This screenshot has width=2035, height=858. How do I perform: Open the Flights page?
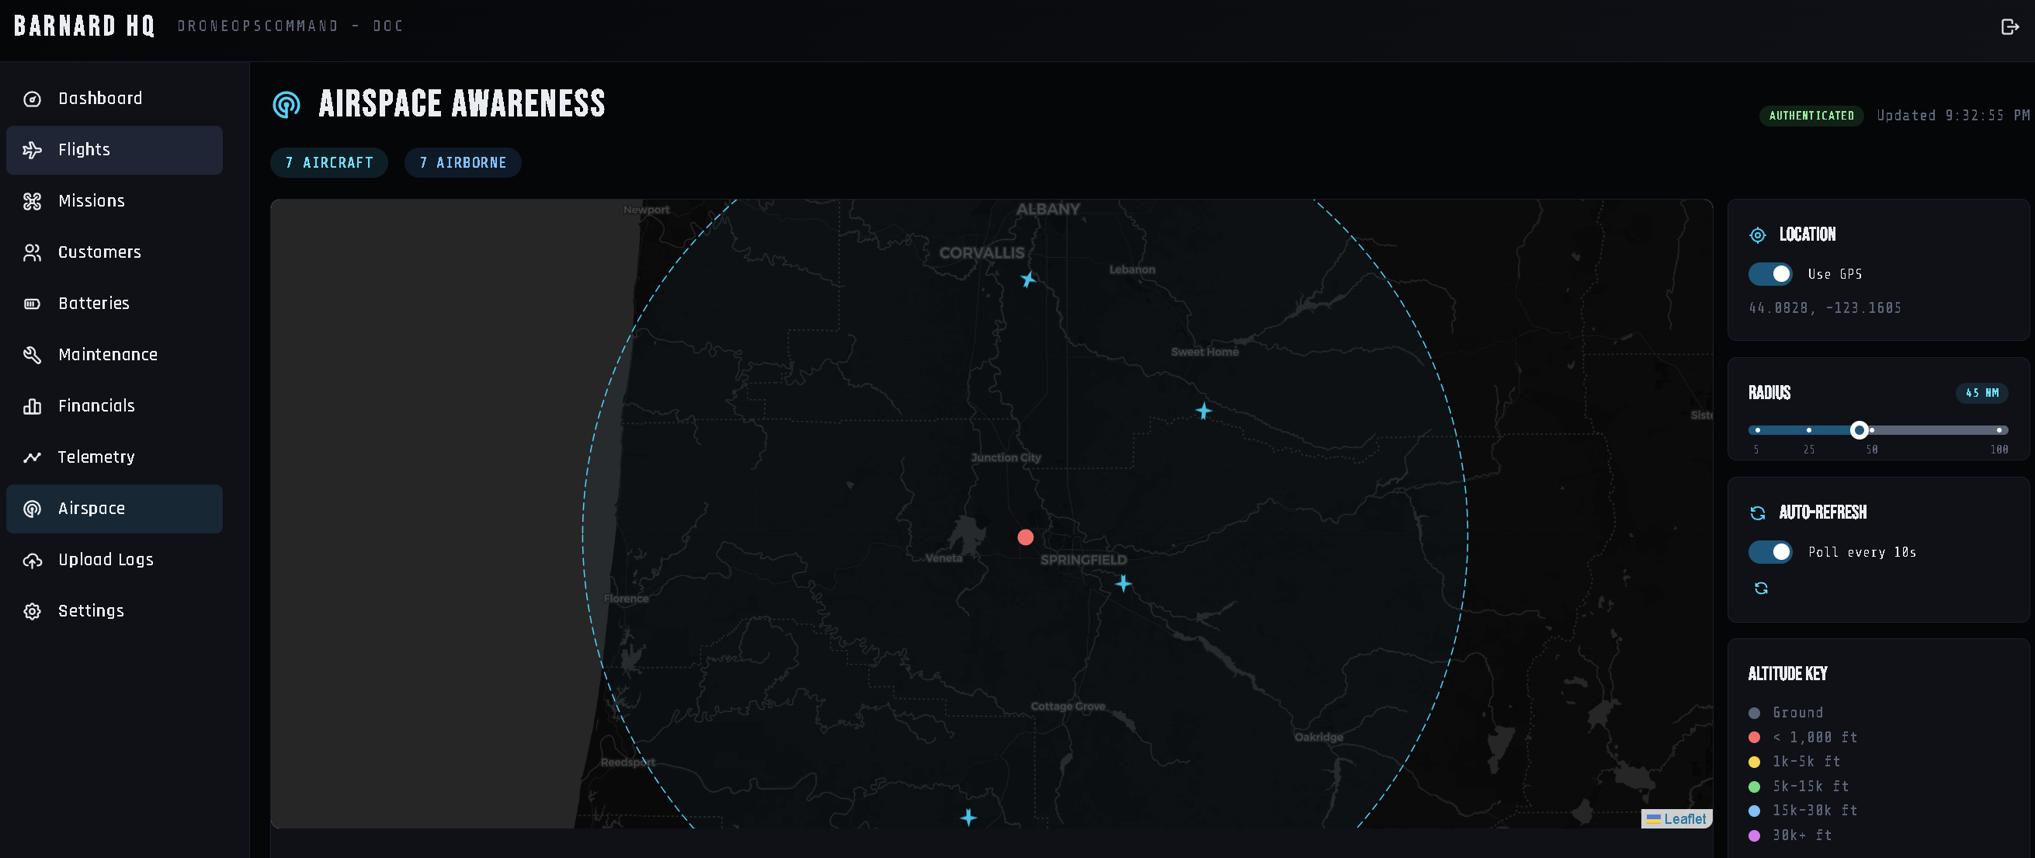(x=115, y=150)
